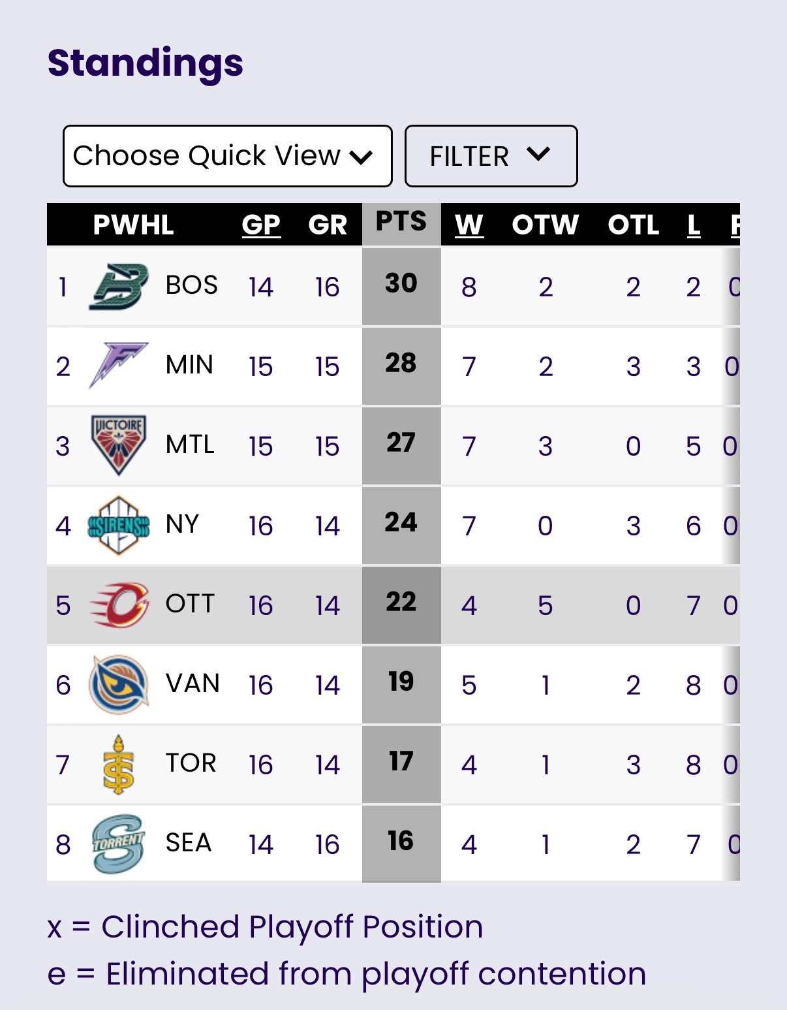This screenshot has height=1010, width=787.
Task: Click the OTW column header
Action: pyautogui.click(x=545, y=225)
